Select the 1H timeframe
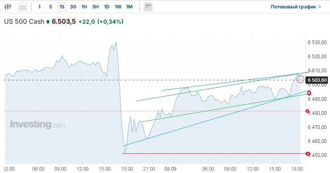This screenshot has width=330, height=173. click(x=84, y=7)
